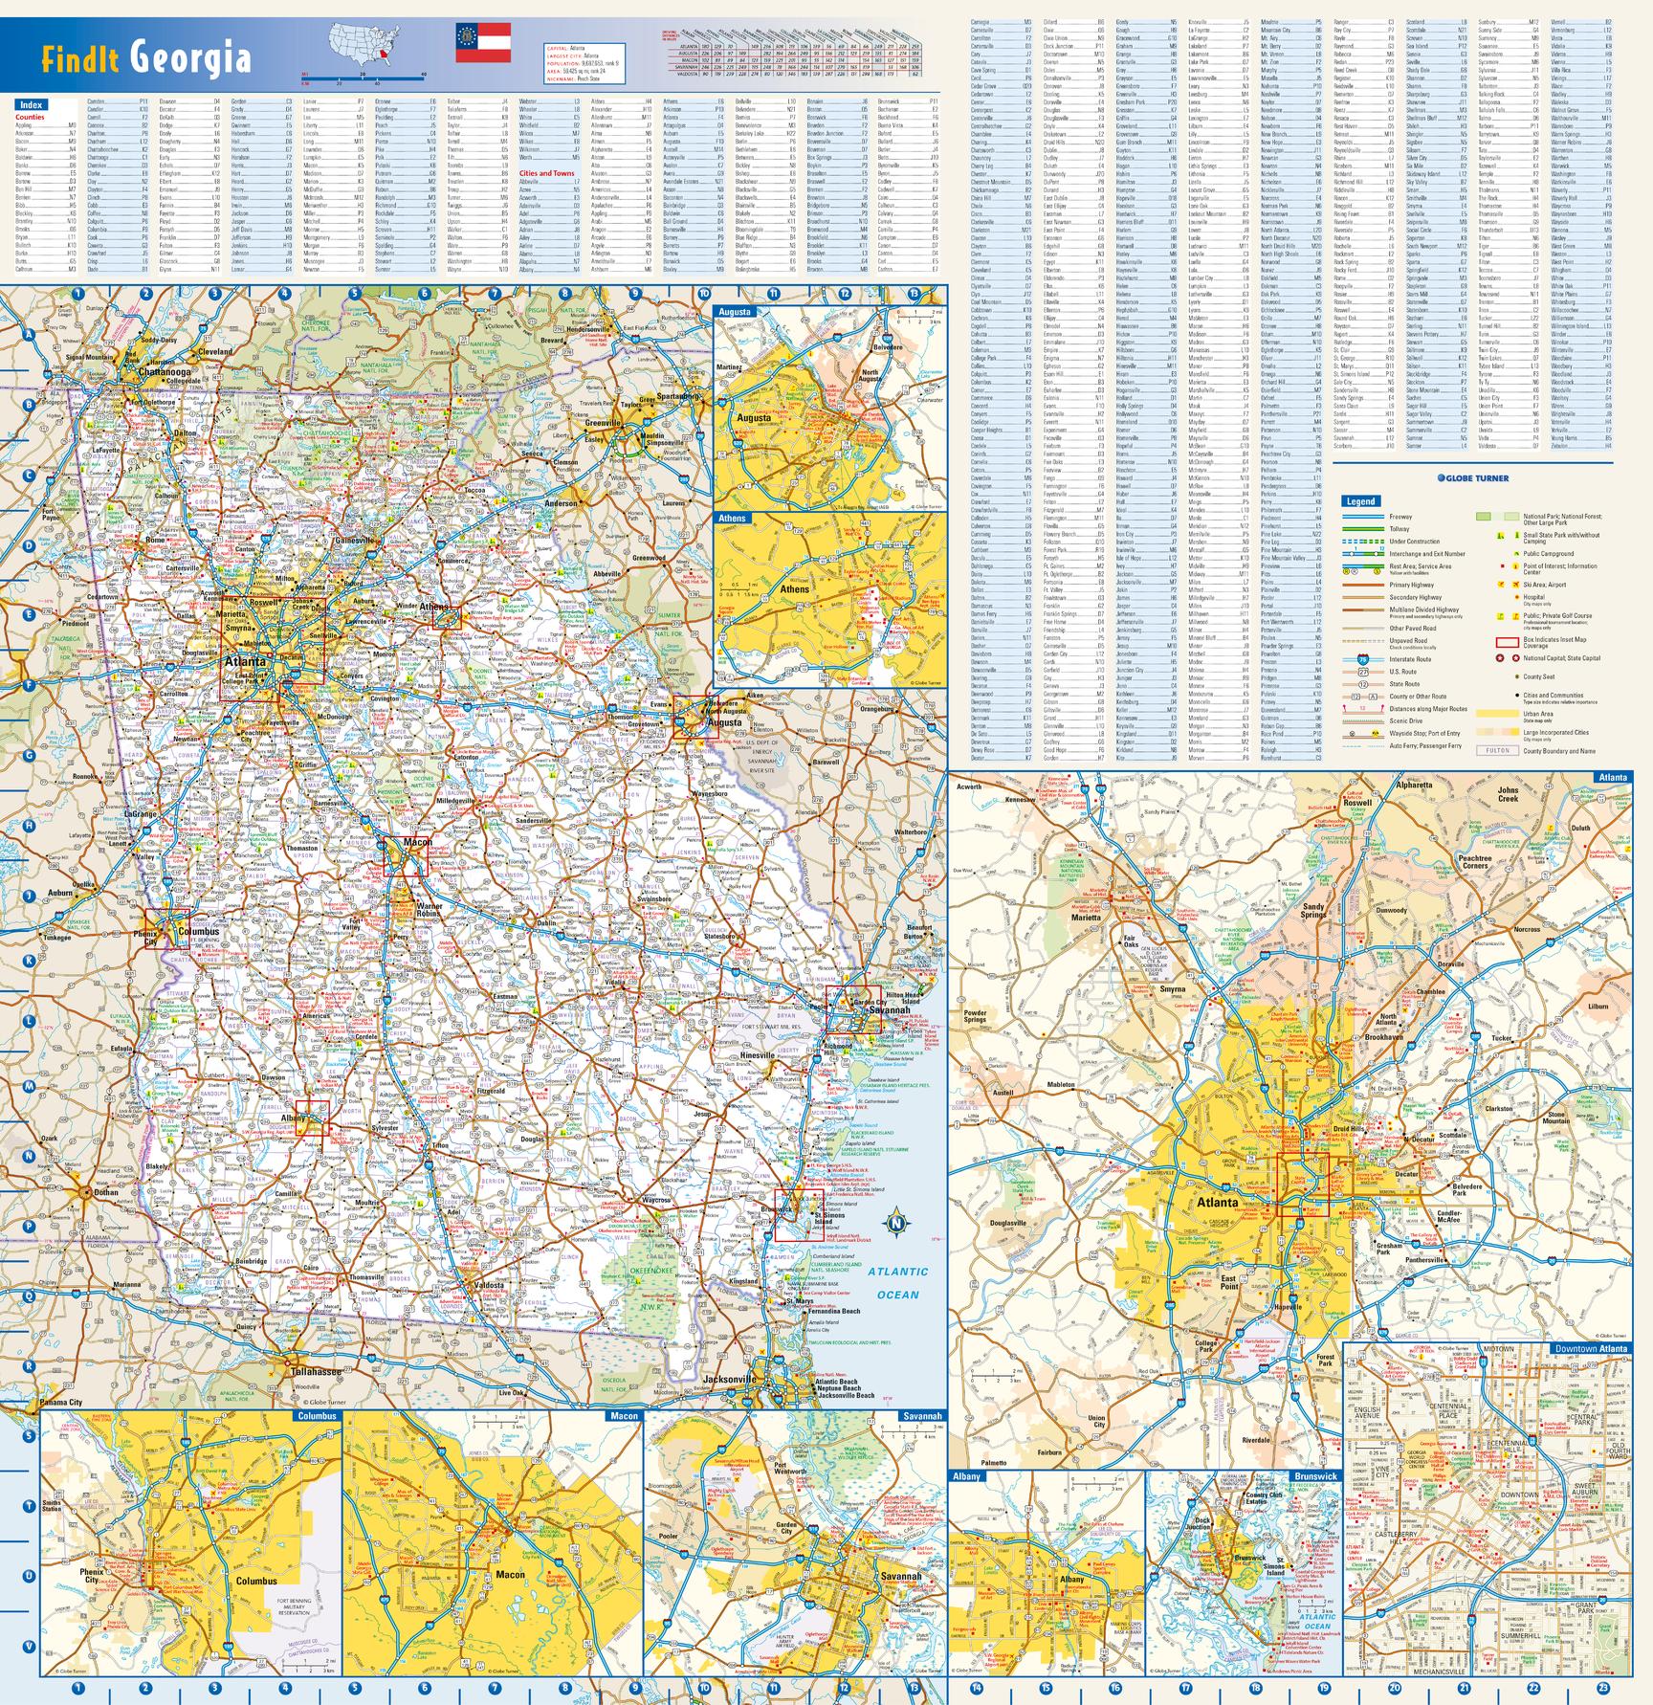This screenshot has width=1653, height=1705.
Task: Click the Globe Turner logo
Action: click(1472, 477)
